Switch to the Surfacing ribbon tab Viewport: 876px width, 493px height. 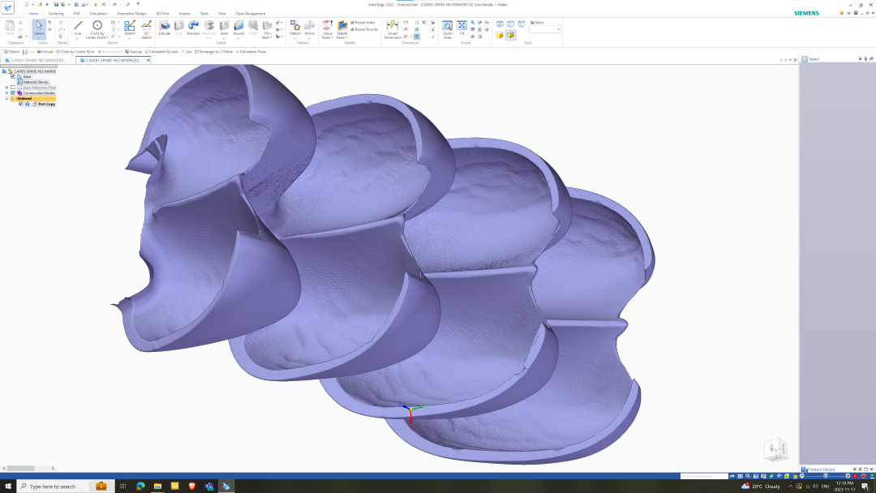point(56,14)
